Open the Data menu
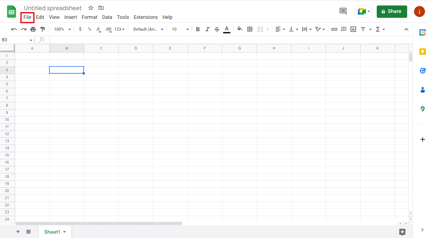 click(x=107, y=17)
